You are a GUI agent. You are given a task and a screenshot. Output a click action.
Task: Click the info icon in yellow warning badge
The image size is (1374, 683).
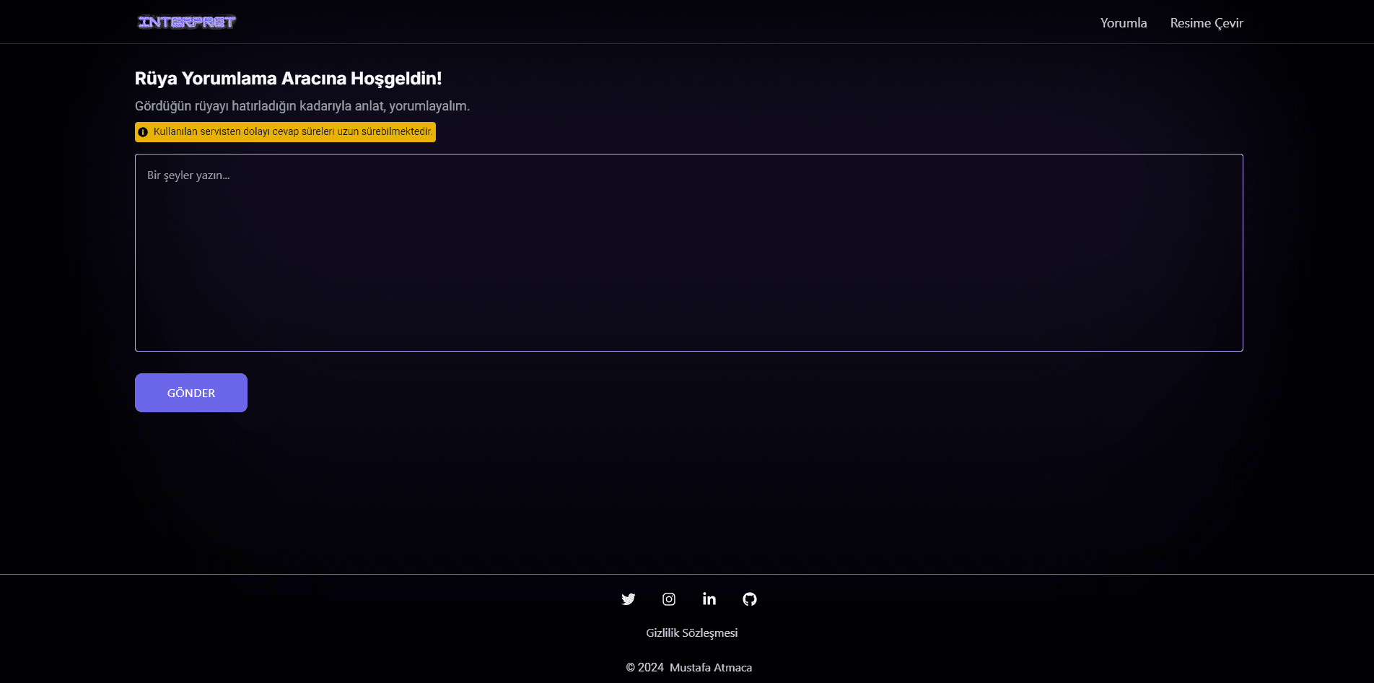(x=143, y=132)
